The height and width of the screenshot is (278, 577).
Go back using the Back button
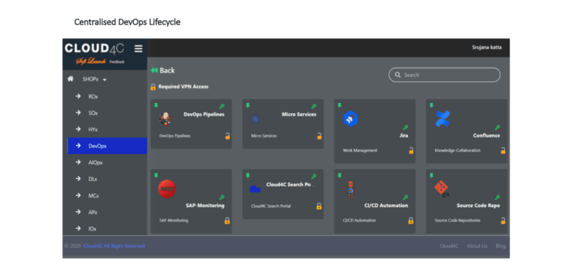[x=163, y=70]
